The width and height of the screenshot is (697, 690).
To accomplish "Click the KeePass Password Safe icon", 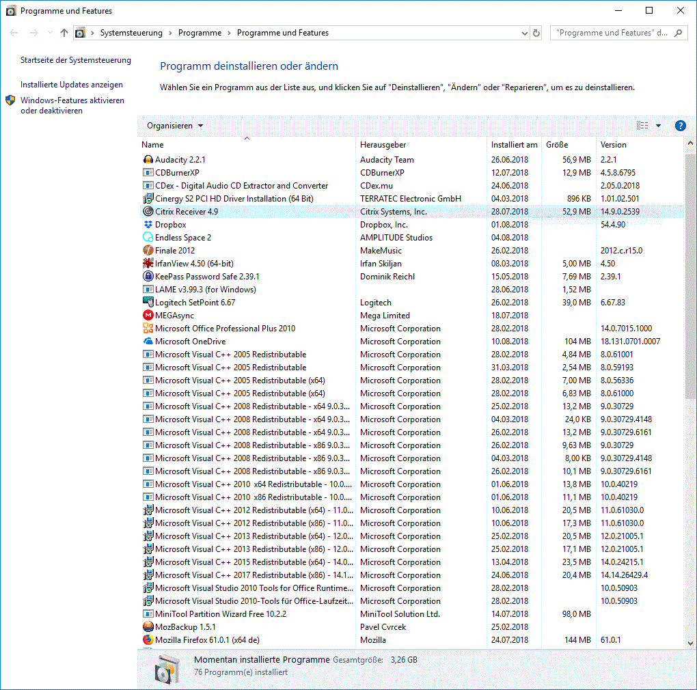I will 148,277.
